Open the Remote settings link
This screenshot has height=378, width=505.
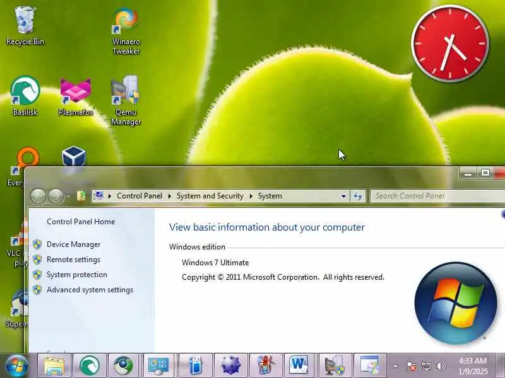[73, 260]
